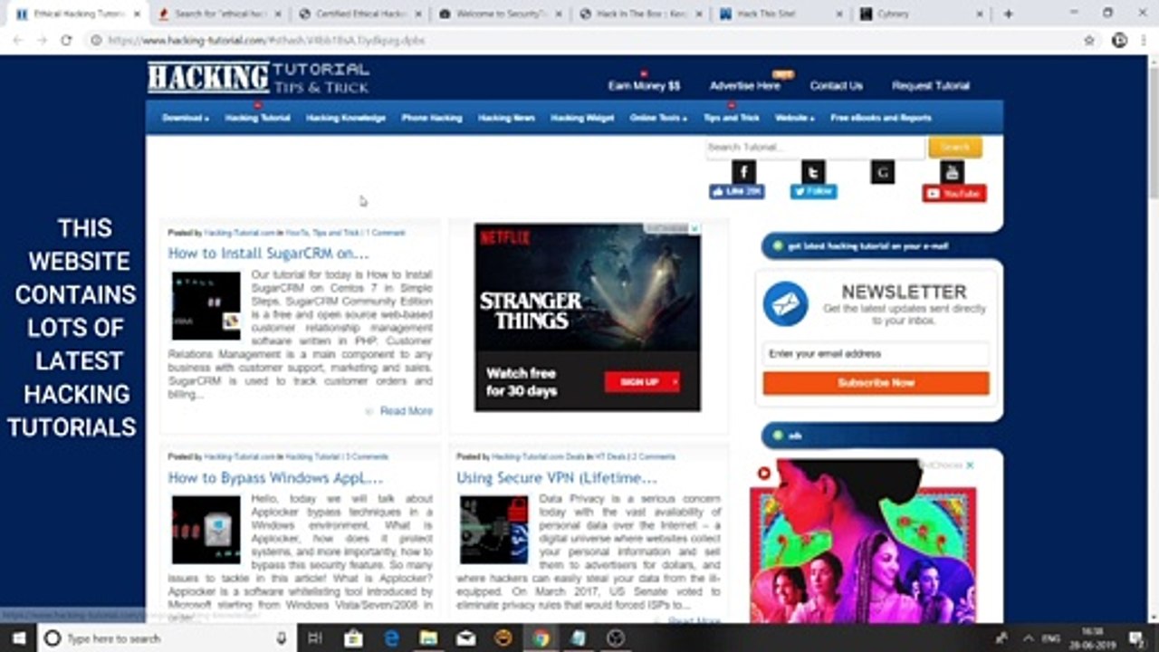The image size is (1159, 652).
Task: Open the Chrome profile avatar icon
Action: [x=1120, y=40]
